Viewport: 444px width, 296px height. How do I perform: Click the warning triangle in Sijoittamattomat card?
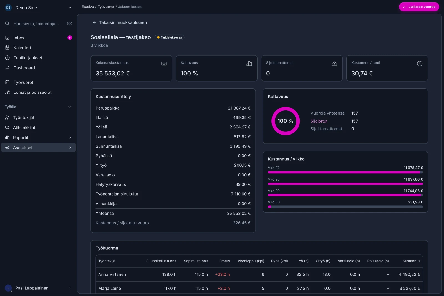pyautogui.click(x=334, y=64)
